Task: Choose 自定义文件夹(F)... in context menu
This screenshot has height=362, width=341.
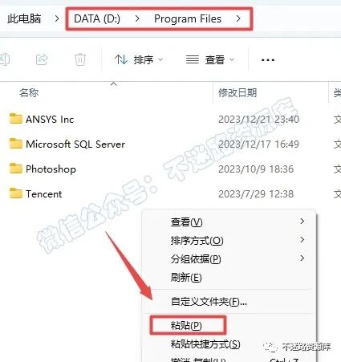Action: tap(209, 302)
